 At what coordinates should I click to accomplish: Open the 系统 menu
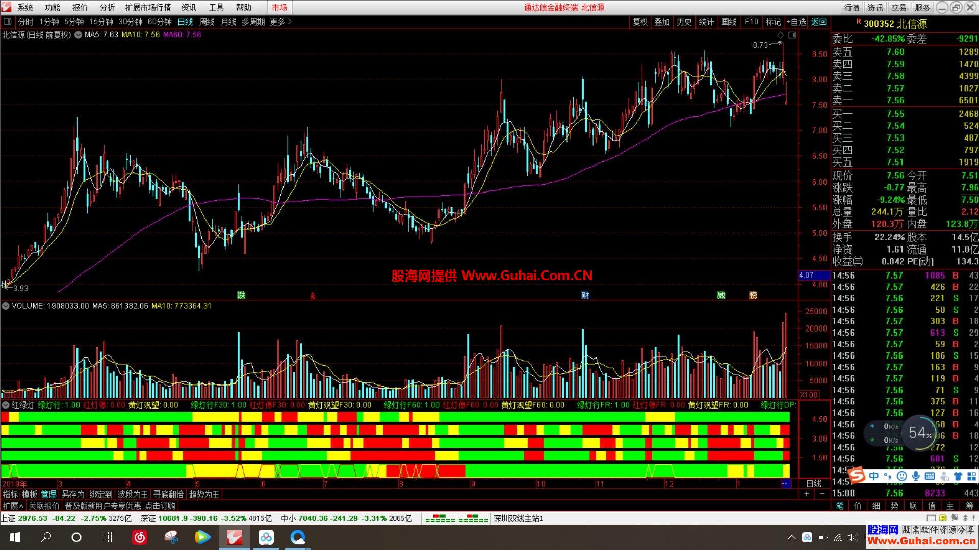[x=25, y=7]
